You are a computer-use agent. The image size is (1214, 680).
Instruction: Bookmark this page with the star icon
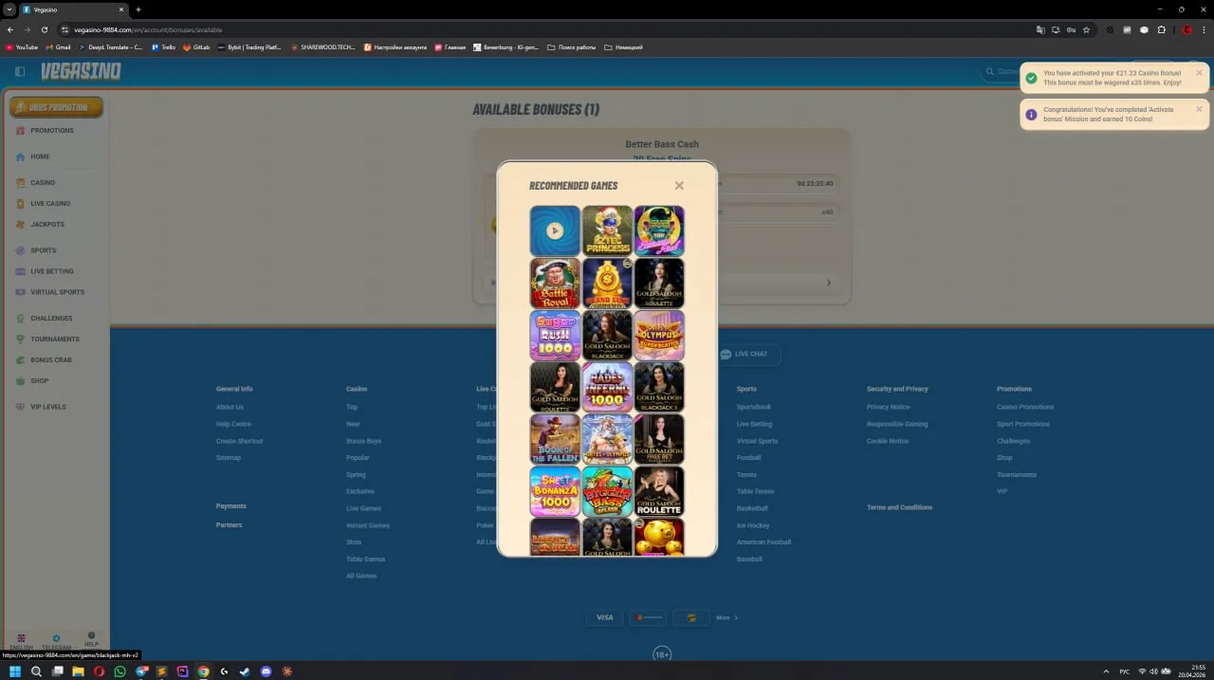tap(1087, 29)
